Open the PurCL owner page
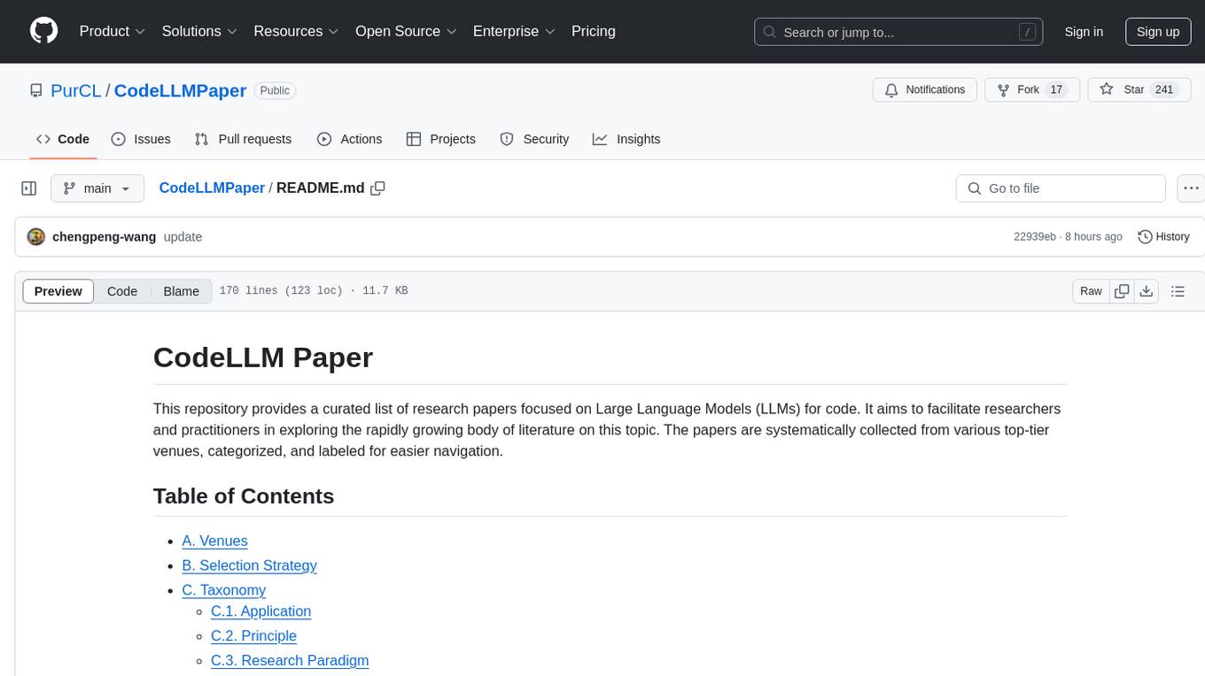The width and height of the screenshot is (1205, 676). click(x=76, y=90)
